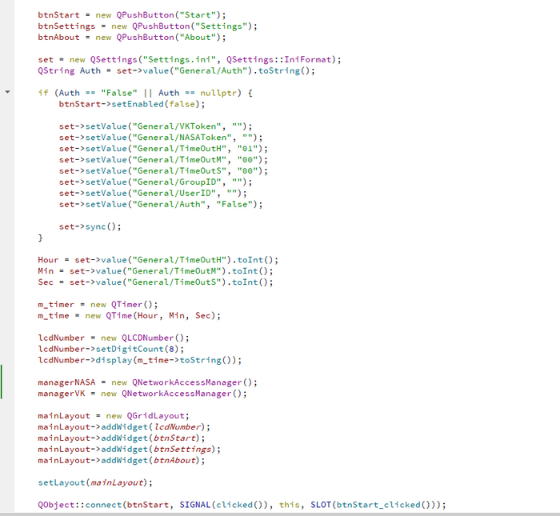Viewport: 560px width, 516px height.
Task: Click the QString Auth declaration line
Action: [x=177, y=70]
